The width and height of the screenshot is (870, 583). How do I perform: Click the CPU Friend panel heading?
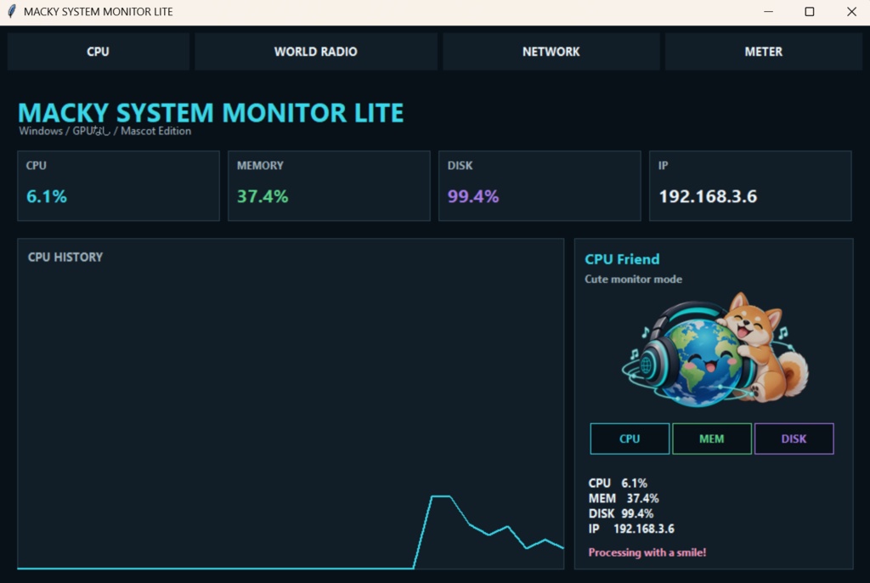tap(622, 259)
